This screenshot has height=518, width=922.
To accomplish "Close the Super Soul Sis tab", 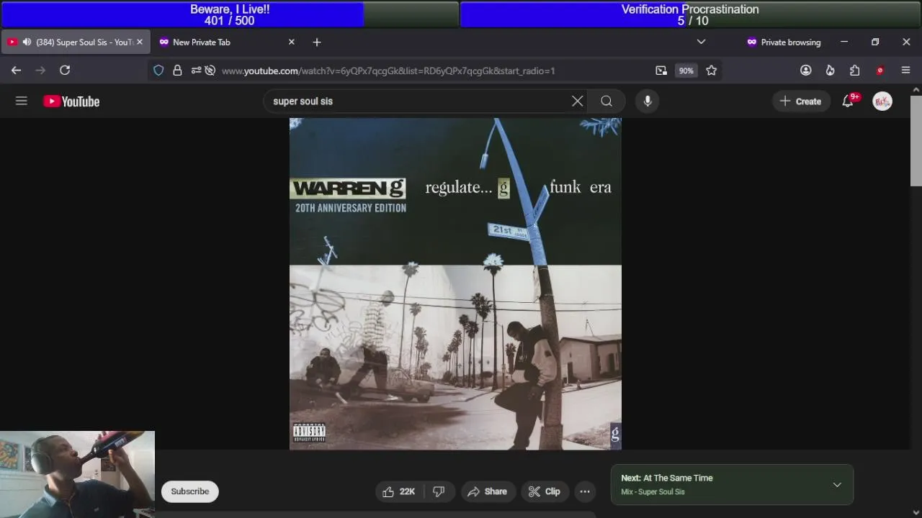I will click(x=140, y=42).
